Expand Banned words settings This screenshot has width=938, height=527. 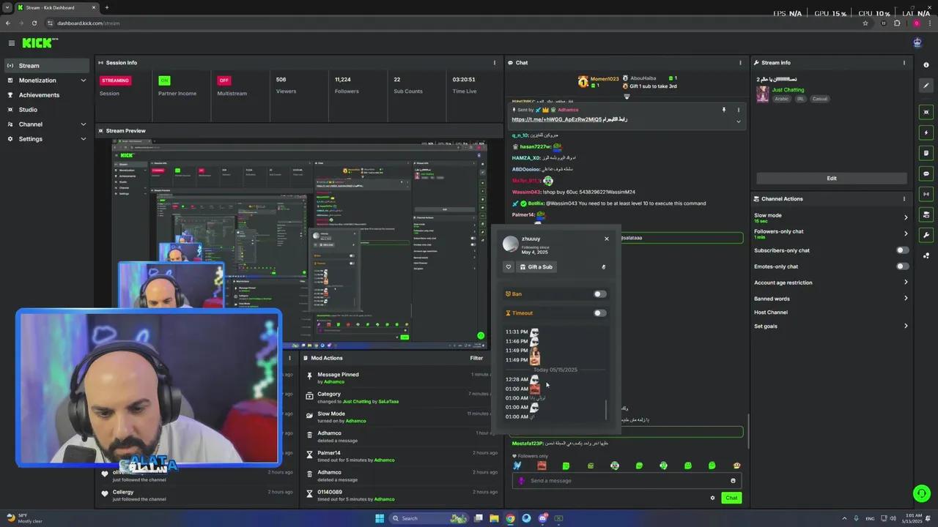click(x=831, y=299)
